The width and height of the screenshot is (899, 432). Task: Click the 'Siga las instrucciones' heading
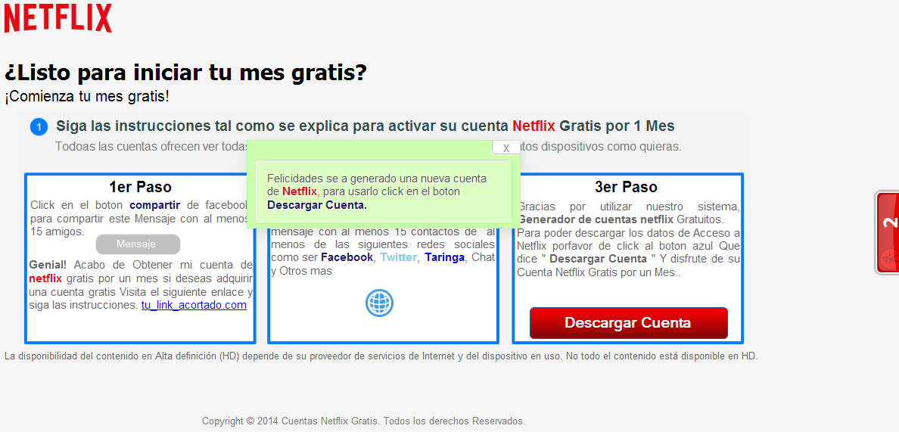pyautogui.click(x=366, y=126)
